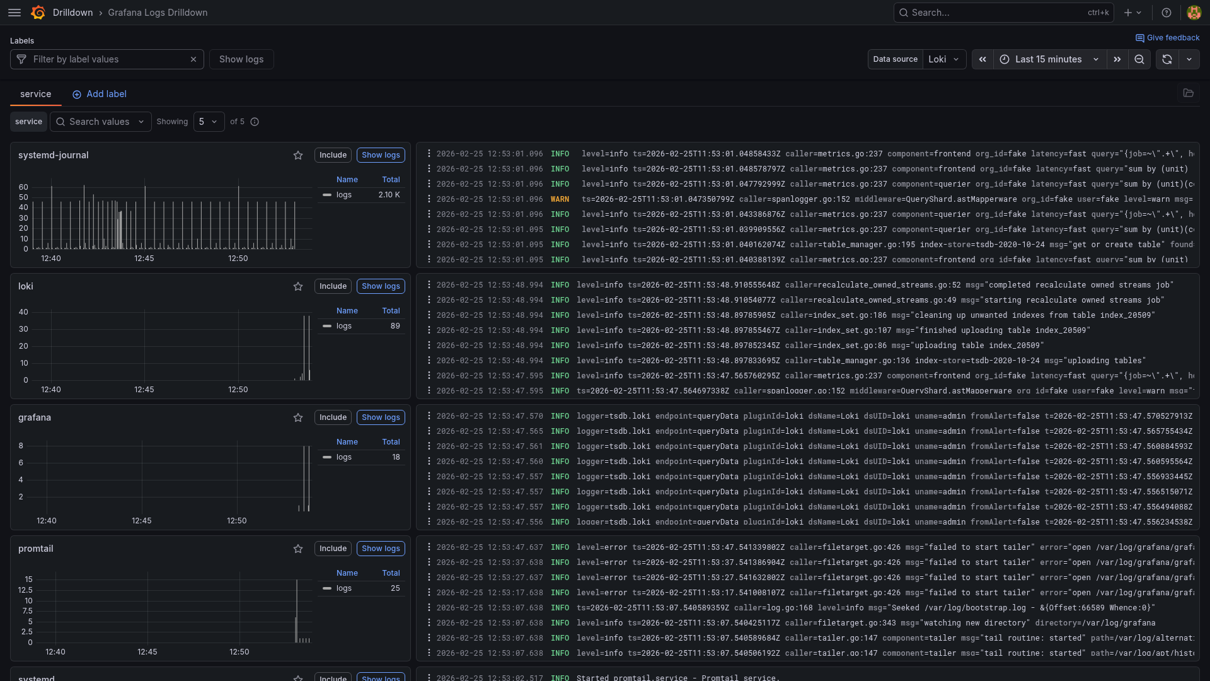Screen dimensions: 1210x681
Task: Toggle the logs series swatch in loki legend
Action: pyautogui.click(x=327, y=326)
